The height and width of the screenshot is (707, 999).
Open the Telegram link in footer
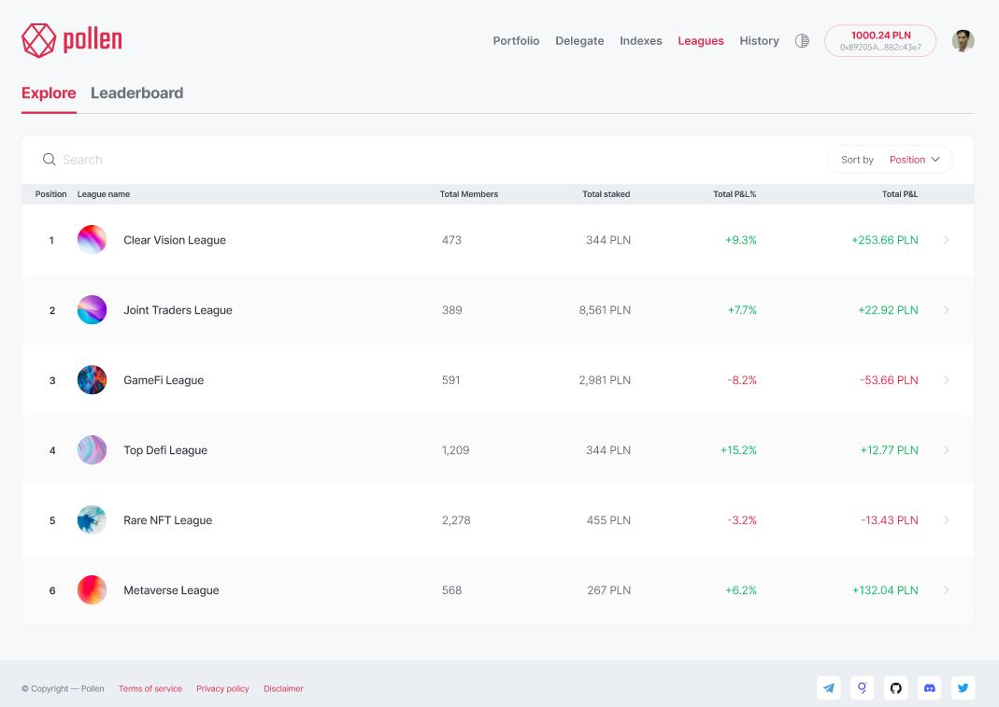[x=828, y=688]
